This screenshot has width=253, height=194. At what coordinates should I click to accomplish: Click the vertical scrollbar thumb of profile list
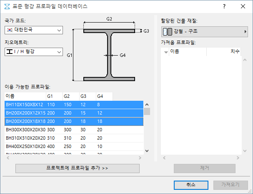tap(147, 112)
